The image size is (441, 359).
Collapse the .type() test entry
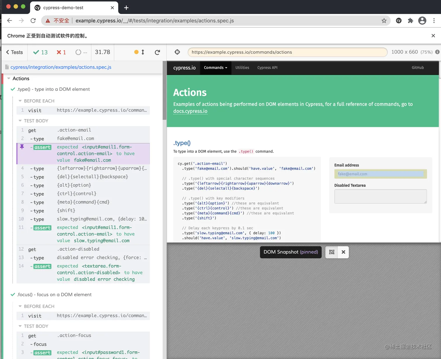(x=53, y=89)
